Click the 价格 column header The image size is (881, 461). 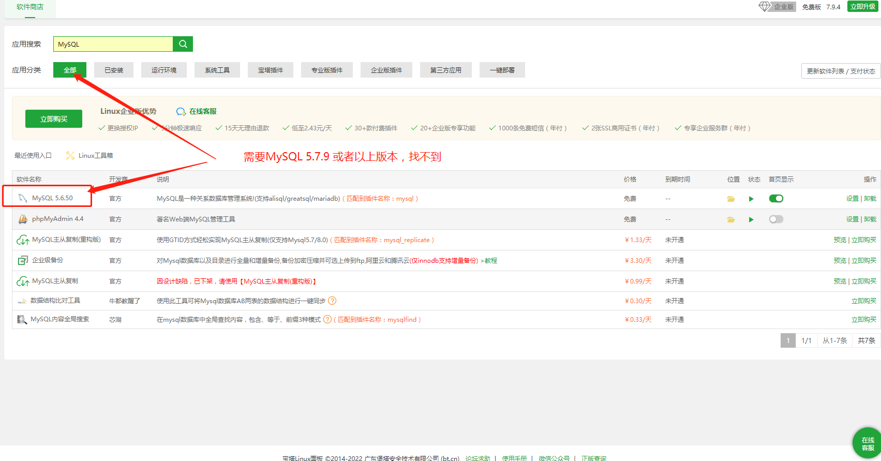click(x=630, y=180)
